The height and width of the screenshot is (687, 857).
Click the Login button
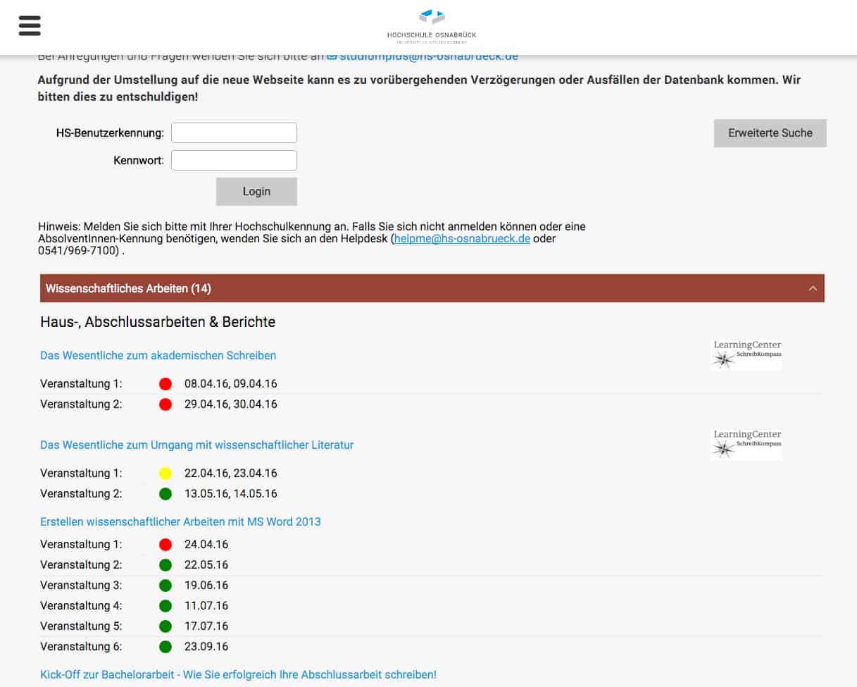(x=256, y=192)
